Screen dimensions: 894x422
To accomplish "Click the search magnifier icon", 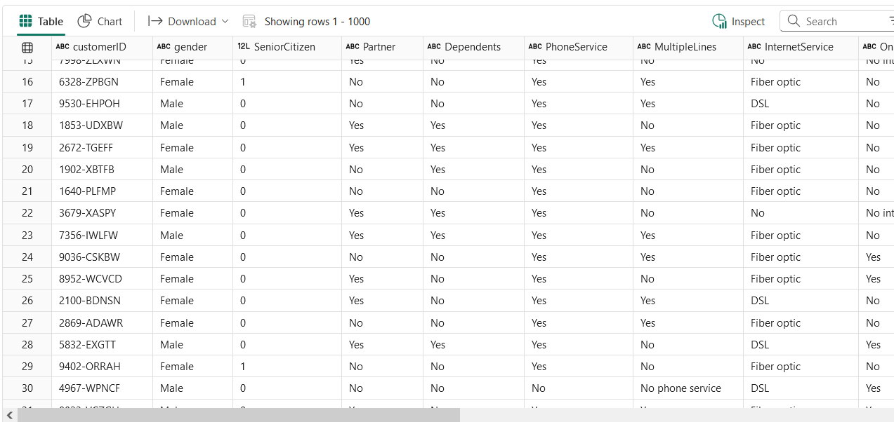I will pos(794,21).
